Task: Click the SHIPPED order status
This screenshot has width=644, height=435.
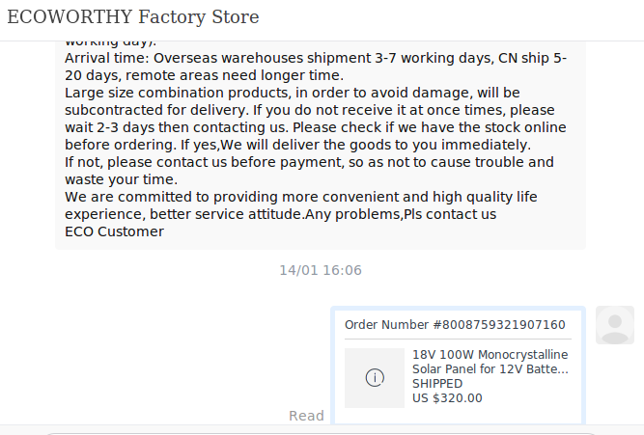Action: [437, 384]
